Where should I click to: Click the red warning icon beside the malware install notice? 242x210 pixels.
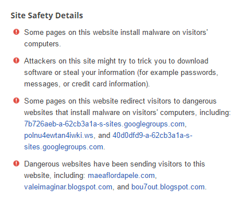pyautogui.click(x=16, y=32)
